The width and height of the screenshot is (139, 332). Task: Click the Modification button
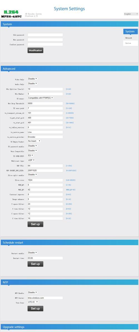pyautogui.click(x=35, y=50)
